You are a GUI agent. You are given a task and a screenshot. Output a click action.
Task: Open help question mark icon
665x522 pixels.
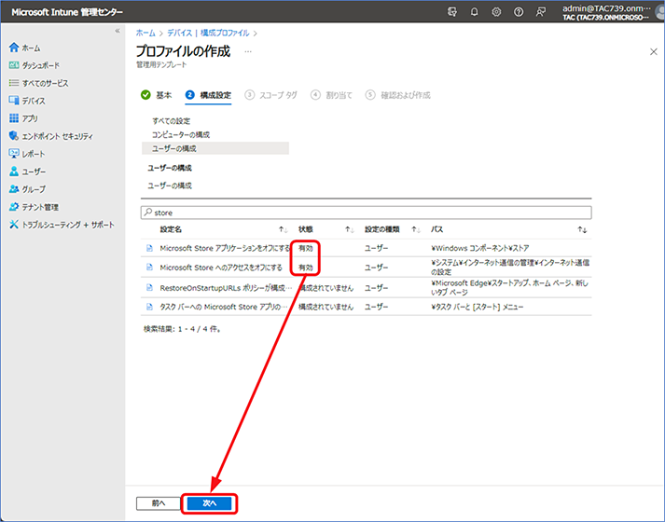pyautogui.click(x=519, y=12)
